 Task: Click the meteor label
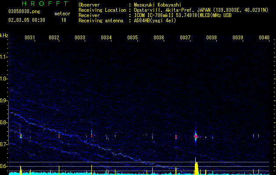62,14
